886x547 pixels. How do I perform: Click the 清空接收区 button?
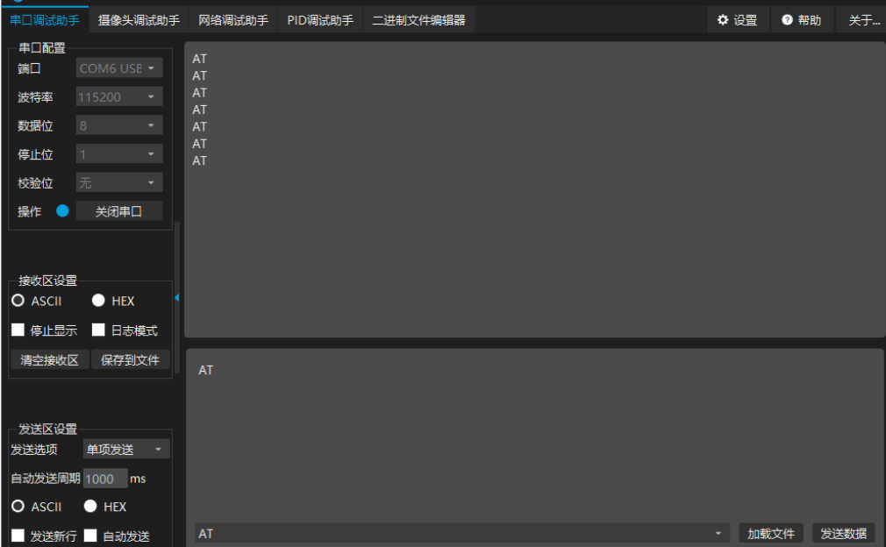point(50,360)
